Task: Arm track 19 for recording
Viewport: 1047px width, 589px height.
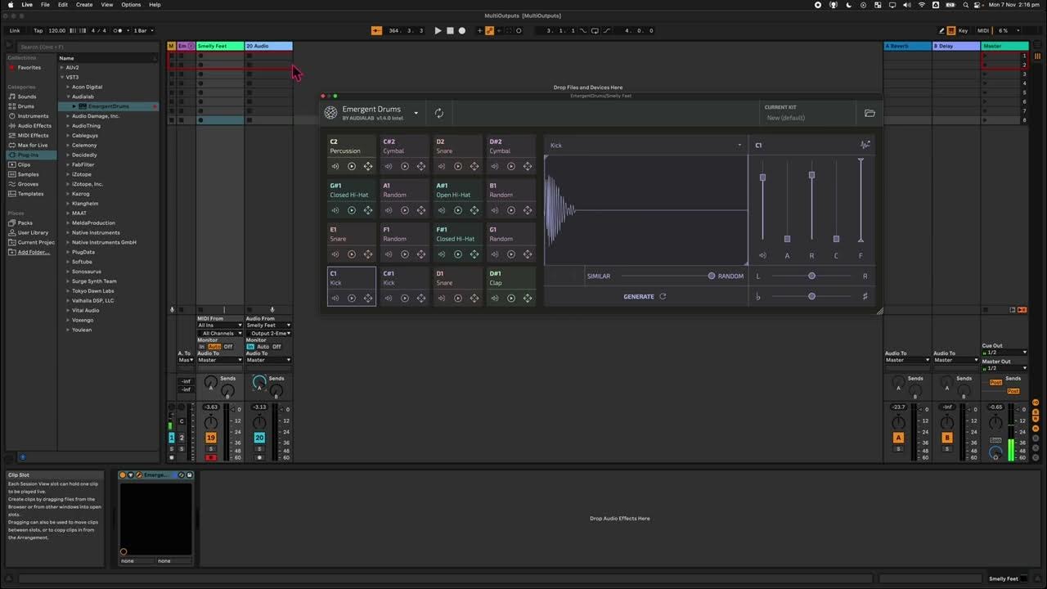Action: pyautogui.click(x=211, y=457)
